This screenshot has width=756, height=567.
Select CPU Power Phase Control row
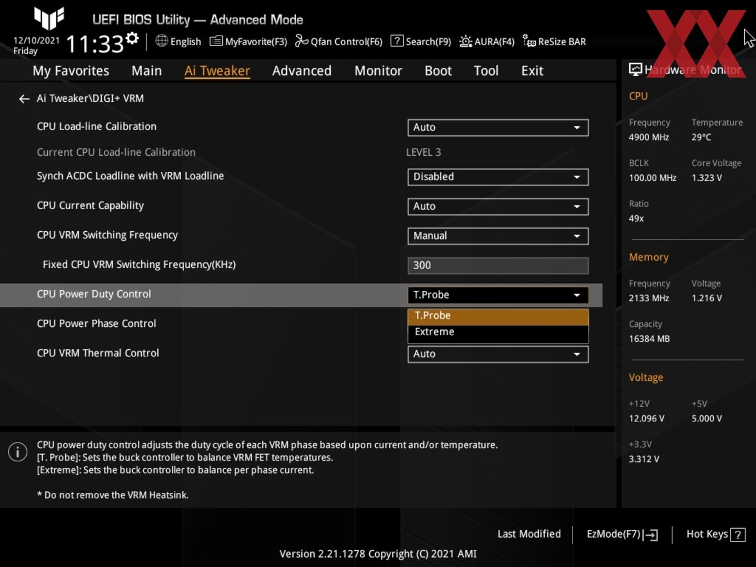(96, 324)
